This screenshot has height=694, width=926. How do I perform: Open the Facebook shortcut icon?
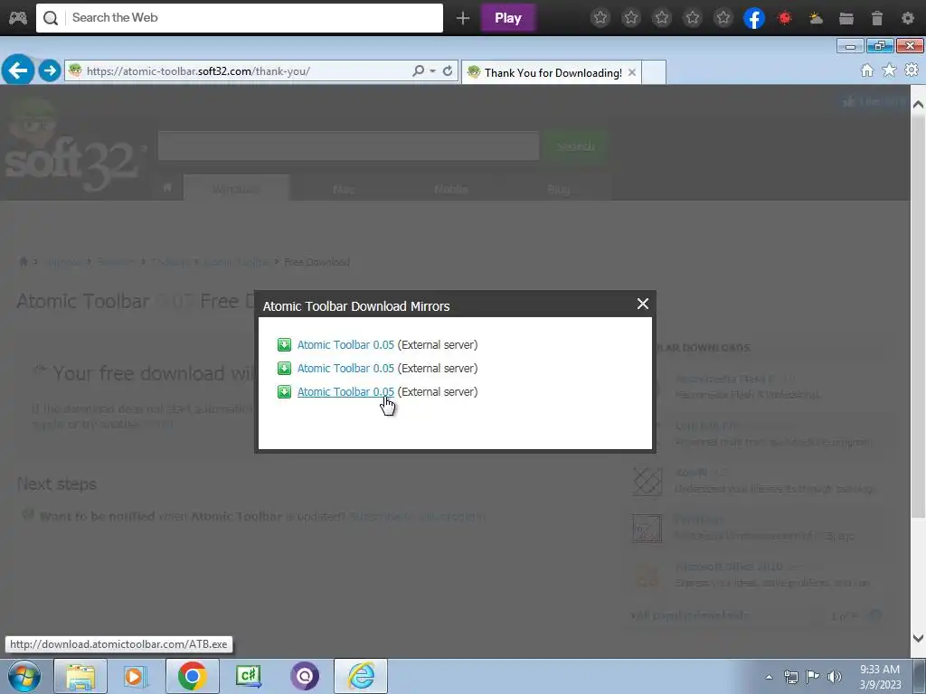pyautogui.click(x=754, y=18)
